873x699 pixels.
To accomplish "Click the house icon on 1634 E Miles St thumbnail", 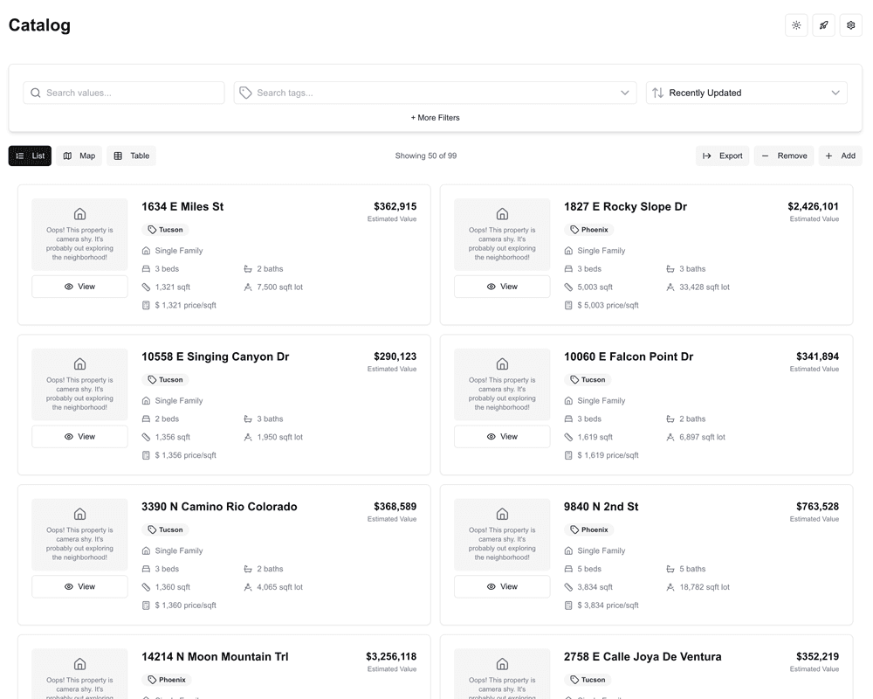I will tap(79, 214).
